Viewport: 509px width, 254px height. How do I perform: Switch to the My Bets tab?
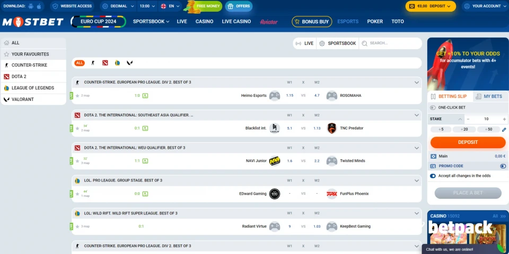click(x=488, y=97)
